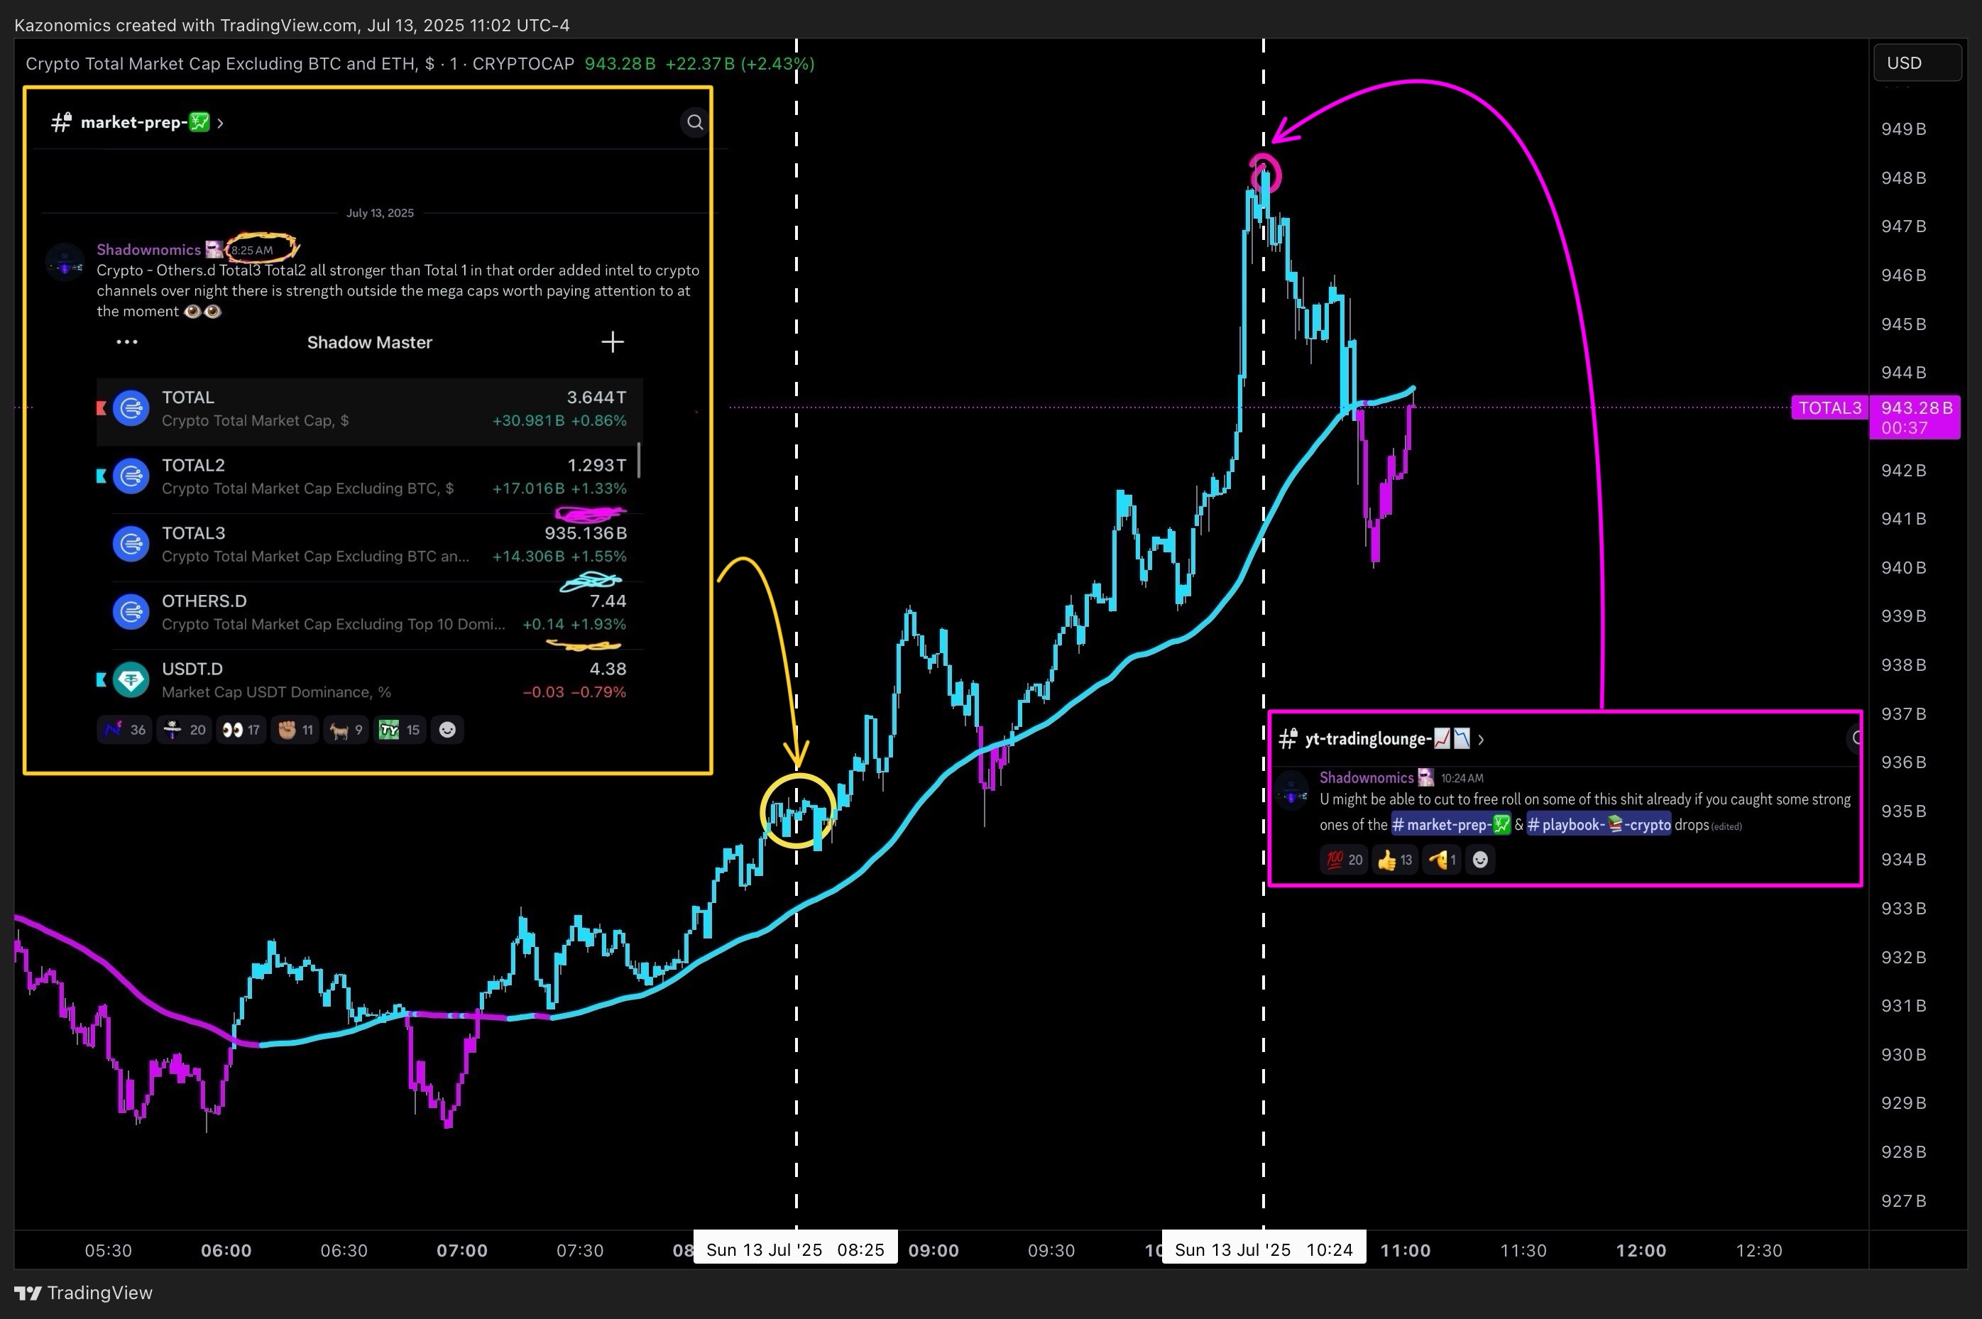The image size is (1982, 1319).
Task: Select the OTHERS.D symbol logo
Action: [131, 611]
